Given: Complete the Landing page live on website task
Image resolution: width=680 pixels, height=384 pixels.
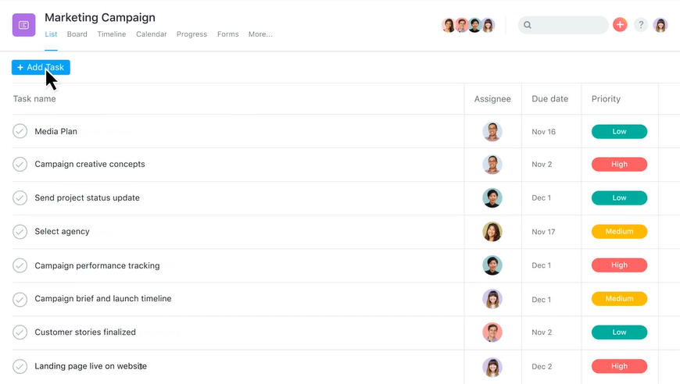Looking at the screenshot, I should [20, 366].
